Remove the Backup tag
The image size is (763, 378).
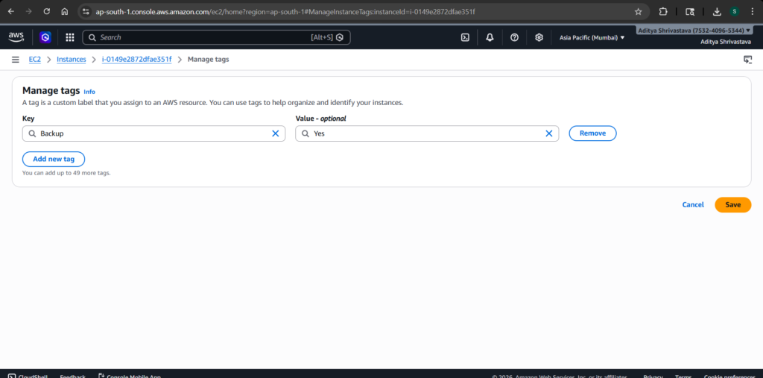[x=592, y=133]
